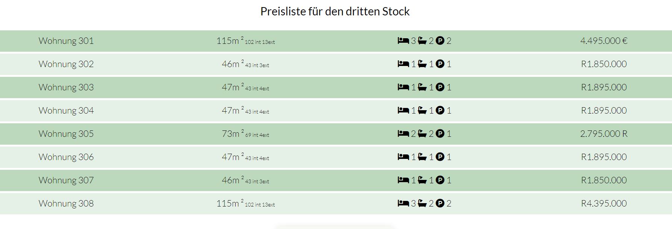The width and height of the screenshot is (672, 229).
Task: Click the parking icon in Wohnung 308 row
Action: click(440, 203)
